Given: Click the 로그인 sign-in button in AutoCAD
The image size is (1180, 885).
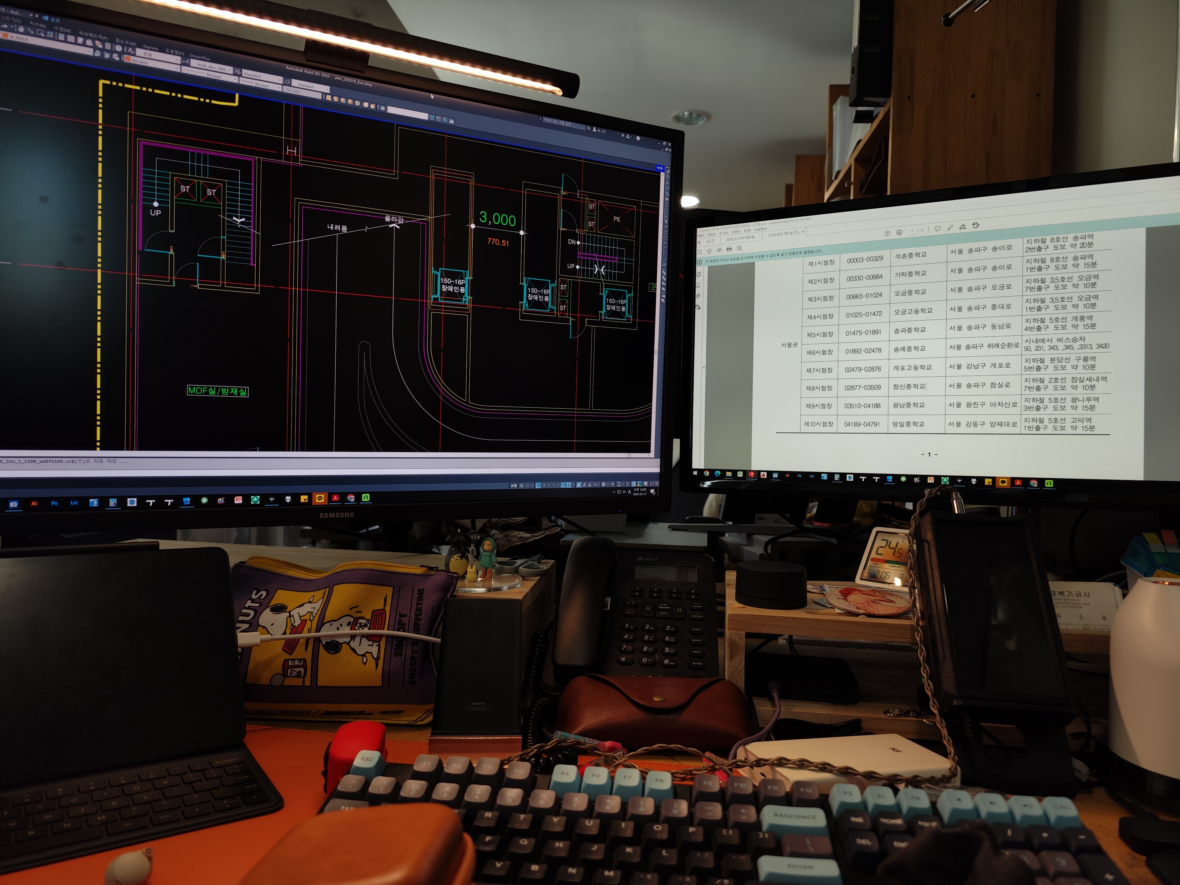Looking at the screenshot, I should [x=599, y=131].
